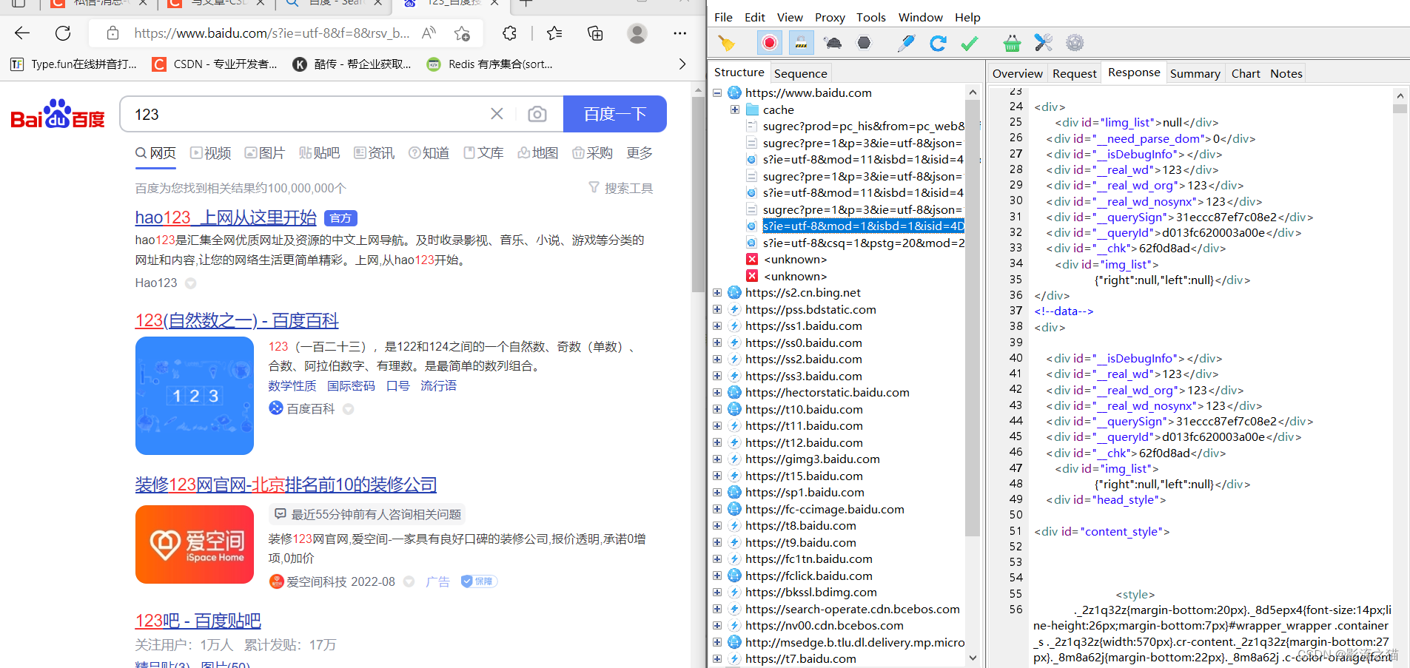Expand https://gimg3.baidu.com node

point(717,459)
